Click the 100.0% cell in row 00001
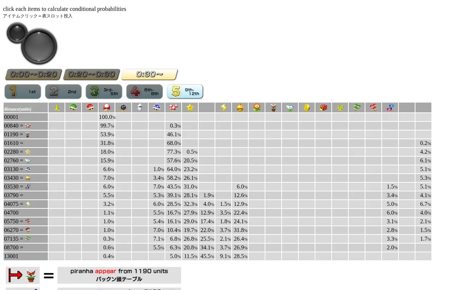464x290 pixels. pyautogui.click(x=107, y=117)
